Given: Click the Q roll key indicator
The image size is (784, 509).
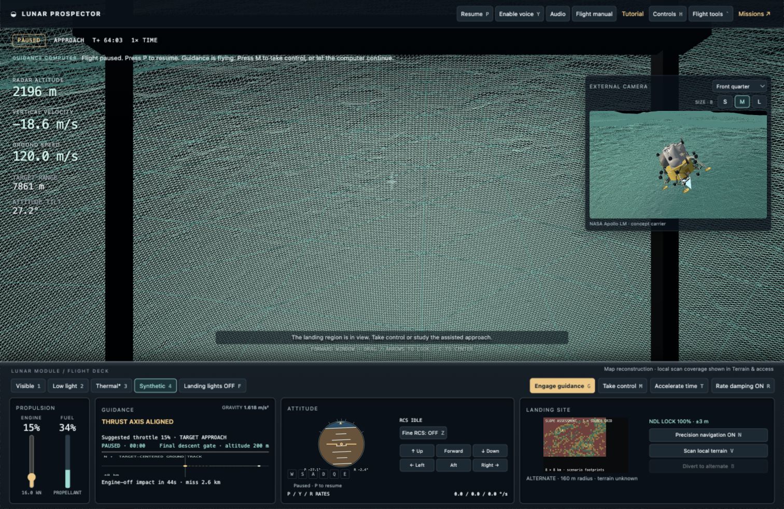Looking at the screenshot, I should [334, 474].
